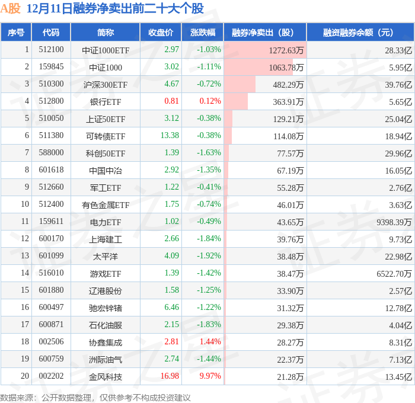Click the balance 28.33亿
The height and width of the screenshot is (403, 415).
point(398,50)
